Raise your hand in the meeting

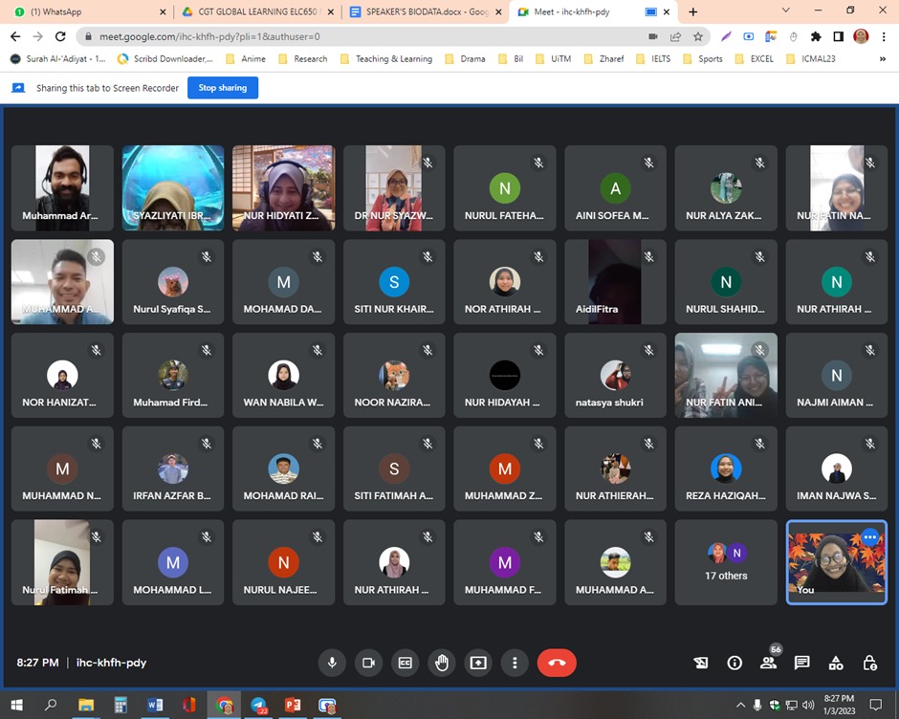pos(441,663)
